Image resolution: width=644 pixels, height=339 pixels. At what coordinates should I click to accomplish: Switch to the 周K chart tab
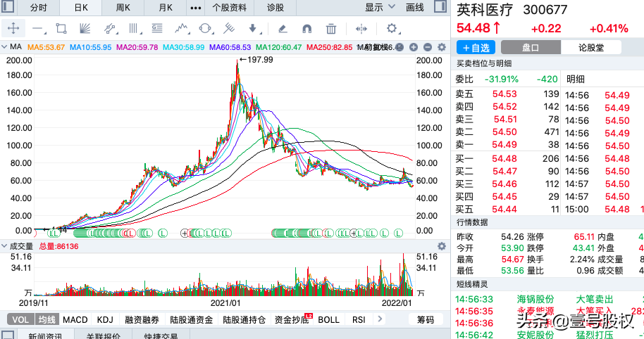123,7
